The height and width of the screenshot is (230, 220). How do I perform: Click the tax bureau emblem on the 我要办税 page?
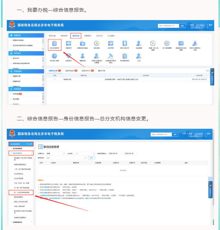pos(12,25)
